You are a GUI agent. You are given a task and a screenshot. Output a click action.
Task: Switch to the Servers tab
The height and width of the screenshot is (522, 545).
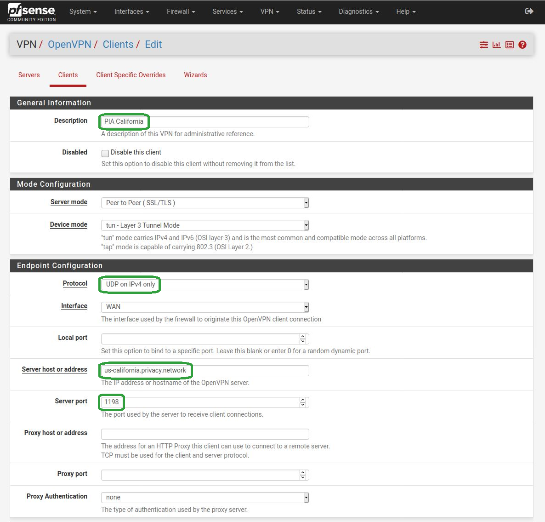29,75
